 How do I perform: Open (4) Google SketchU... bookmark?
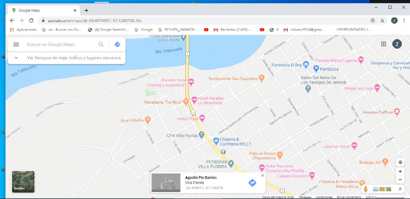pos(108,30)
